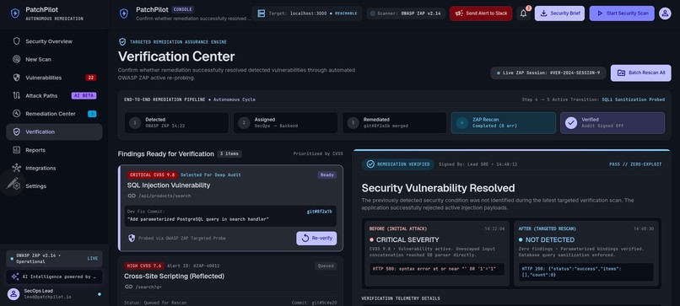Click the Vulnerabilities shield icon
Viewport: 680px width, 306px height.
(x=17, y=78)
